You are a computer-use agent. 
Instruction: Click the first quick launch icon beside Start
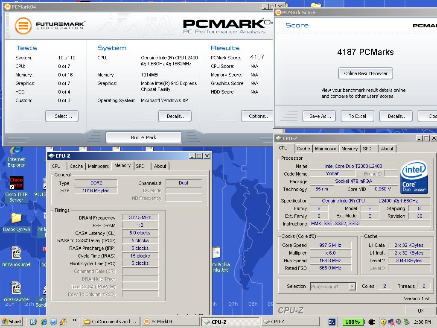point(33,322)
